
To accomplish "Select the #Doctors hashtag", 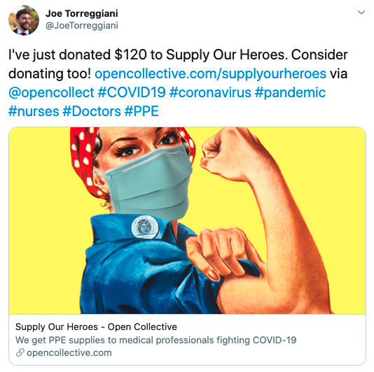I will coord(92,111).
